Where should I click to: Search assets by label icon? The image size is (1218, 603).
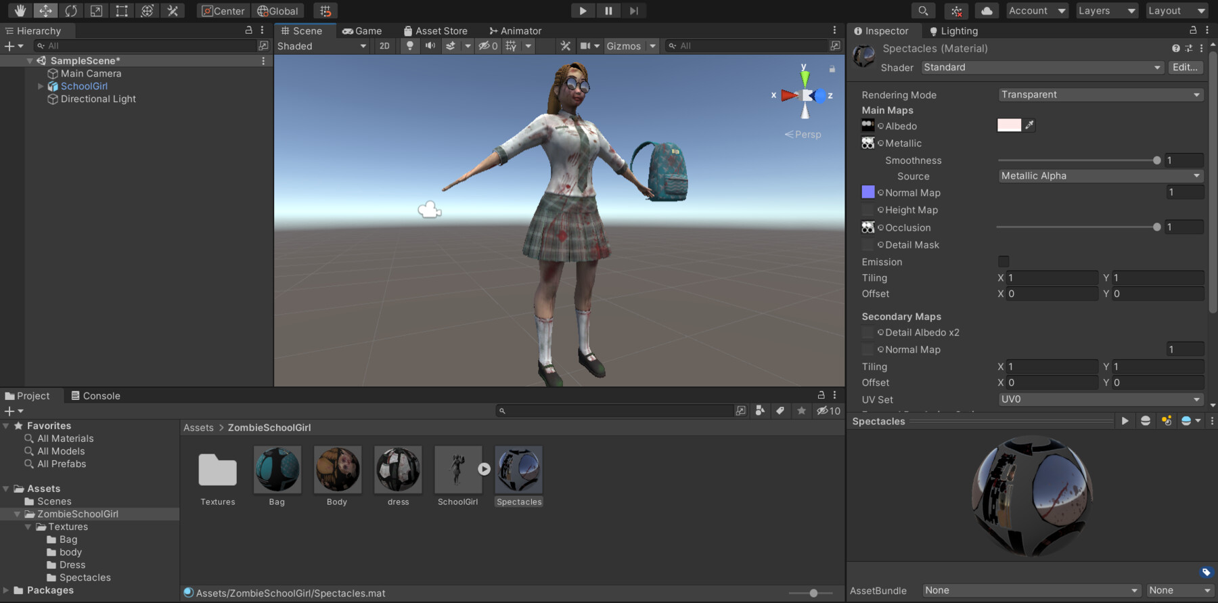coord(780,411)
